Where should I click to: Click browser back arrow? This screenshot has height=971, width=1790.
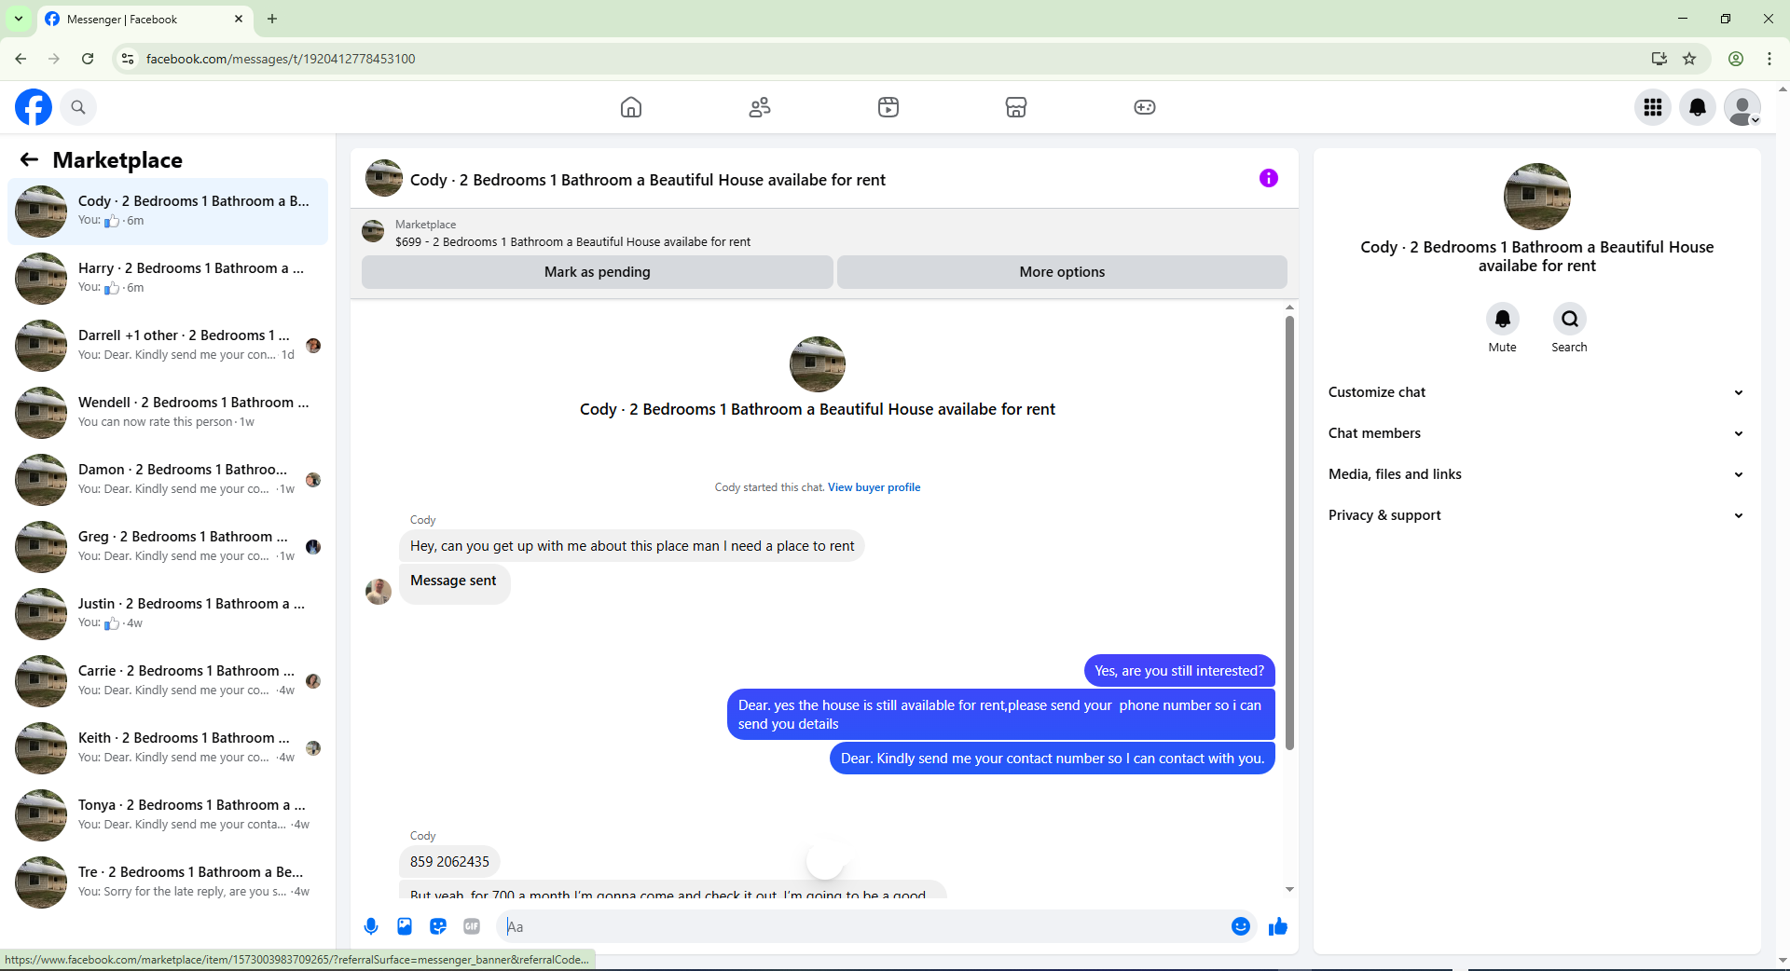tap(21, 59)
